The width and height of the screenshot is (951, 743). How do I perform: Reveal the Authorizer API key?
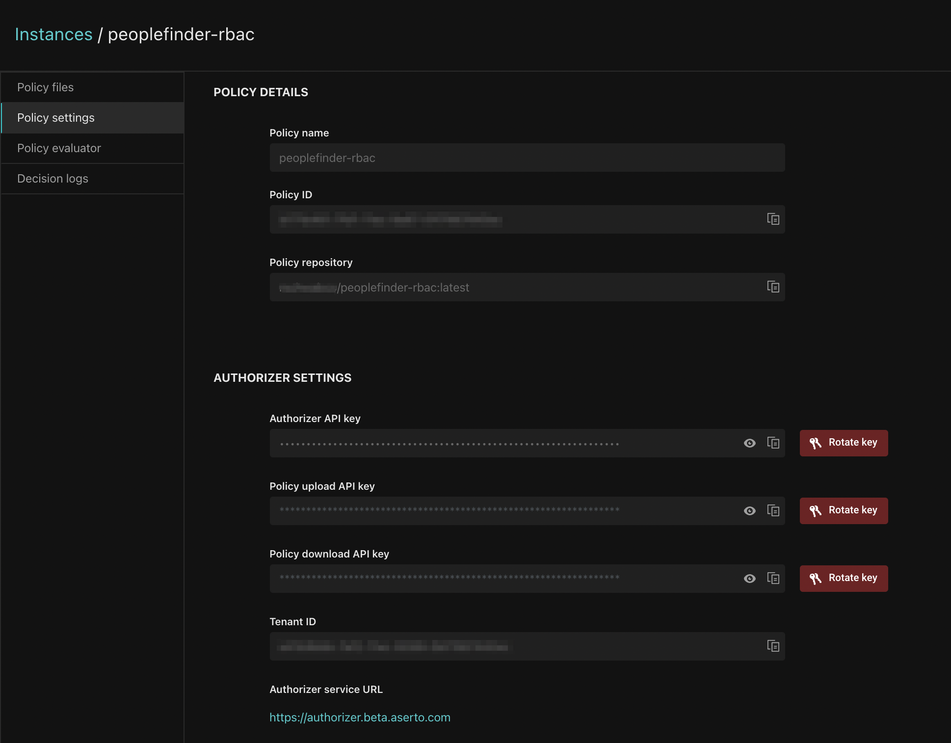[749, 443]
